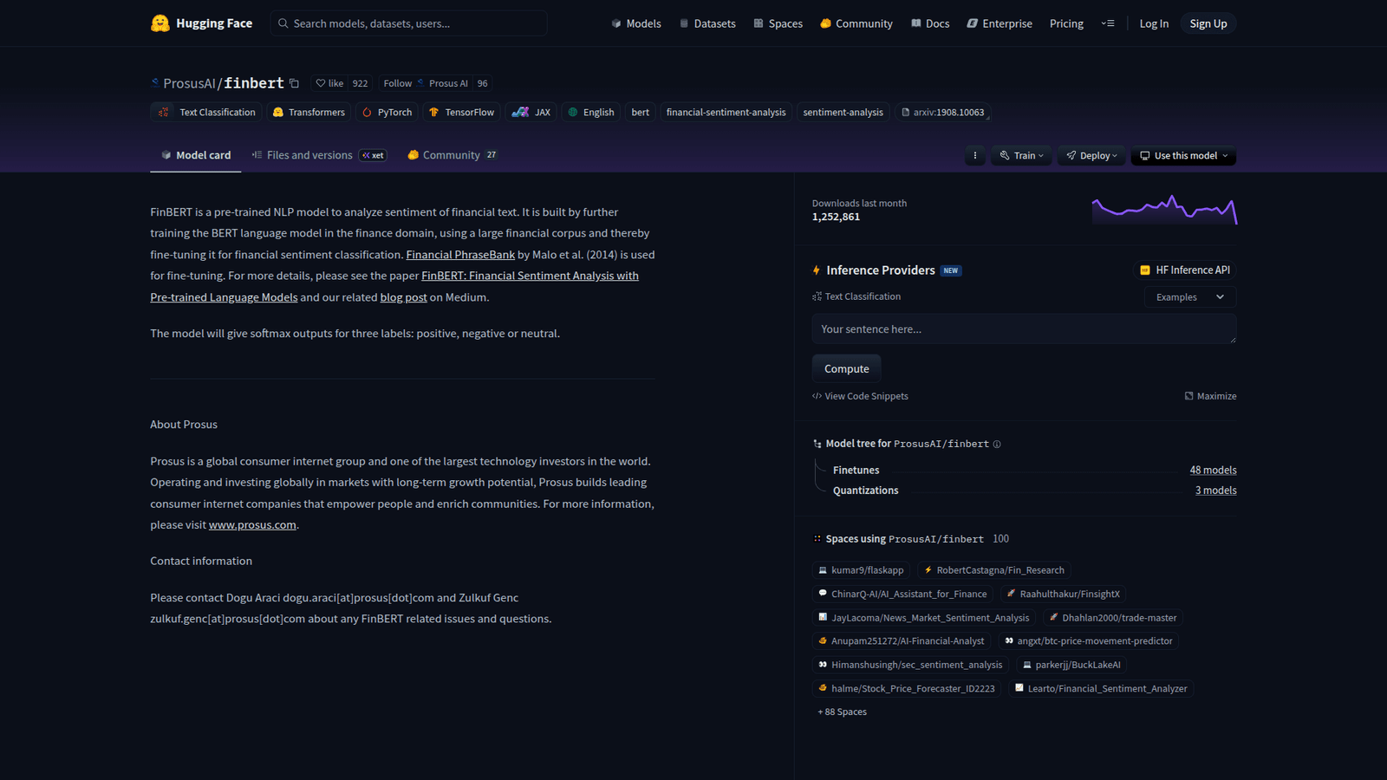Viewport: 1387px width, 780px height.
Task: Follow the Prosus AI organization
Action: click(x=398, y=84)
